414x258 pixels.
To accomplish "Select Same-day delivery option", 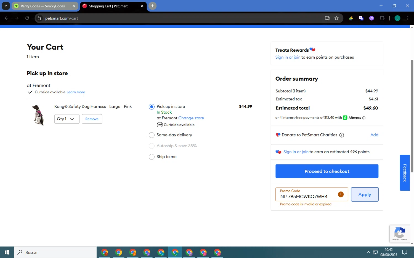I will [152, 135].
